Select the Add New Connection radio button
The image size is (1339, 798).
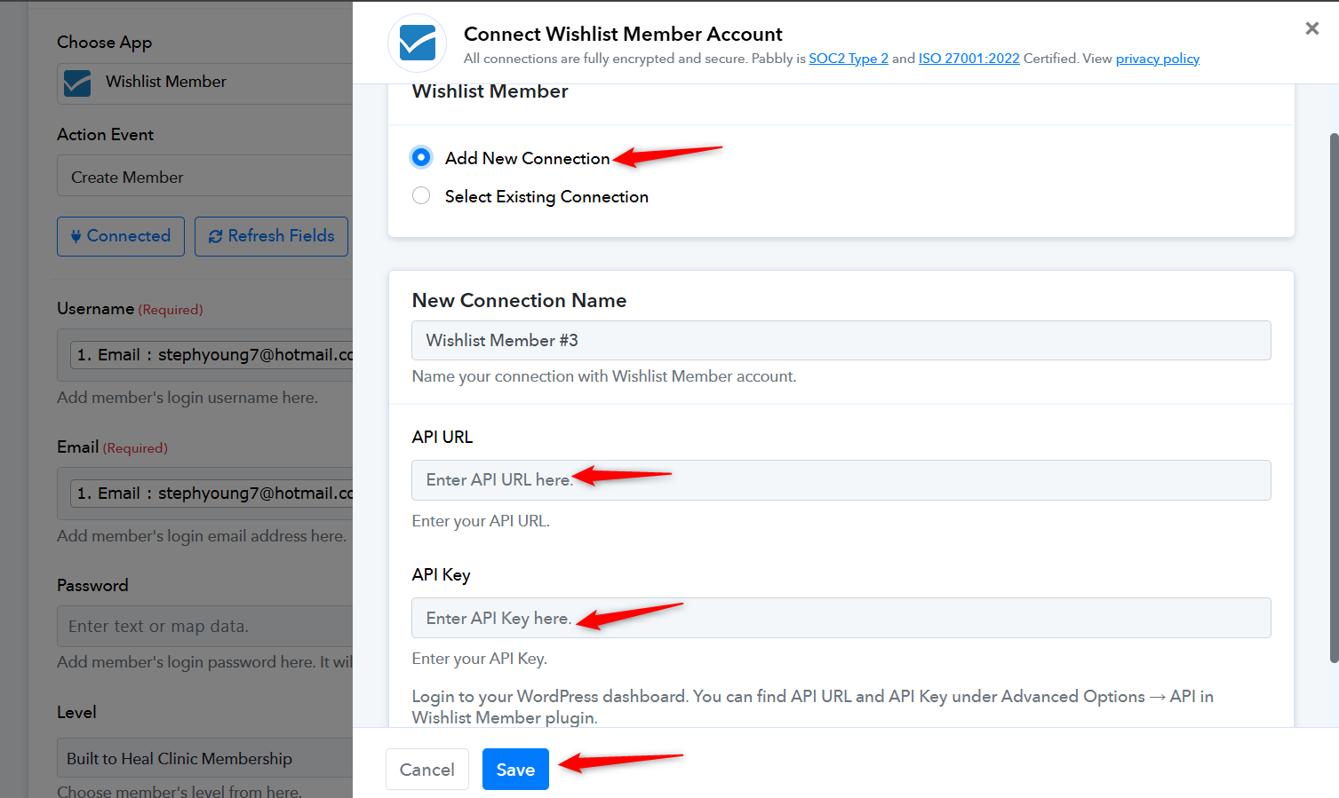tap(421, 158)
